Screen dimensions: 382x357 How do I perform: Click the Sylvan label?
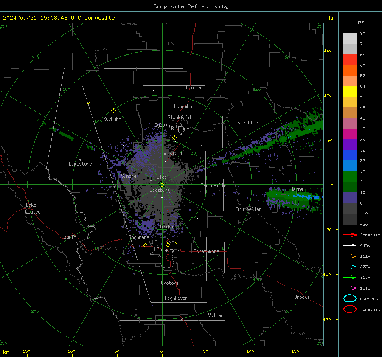point(162,125)
